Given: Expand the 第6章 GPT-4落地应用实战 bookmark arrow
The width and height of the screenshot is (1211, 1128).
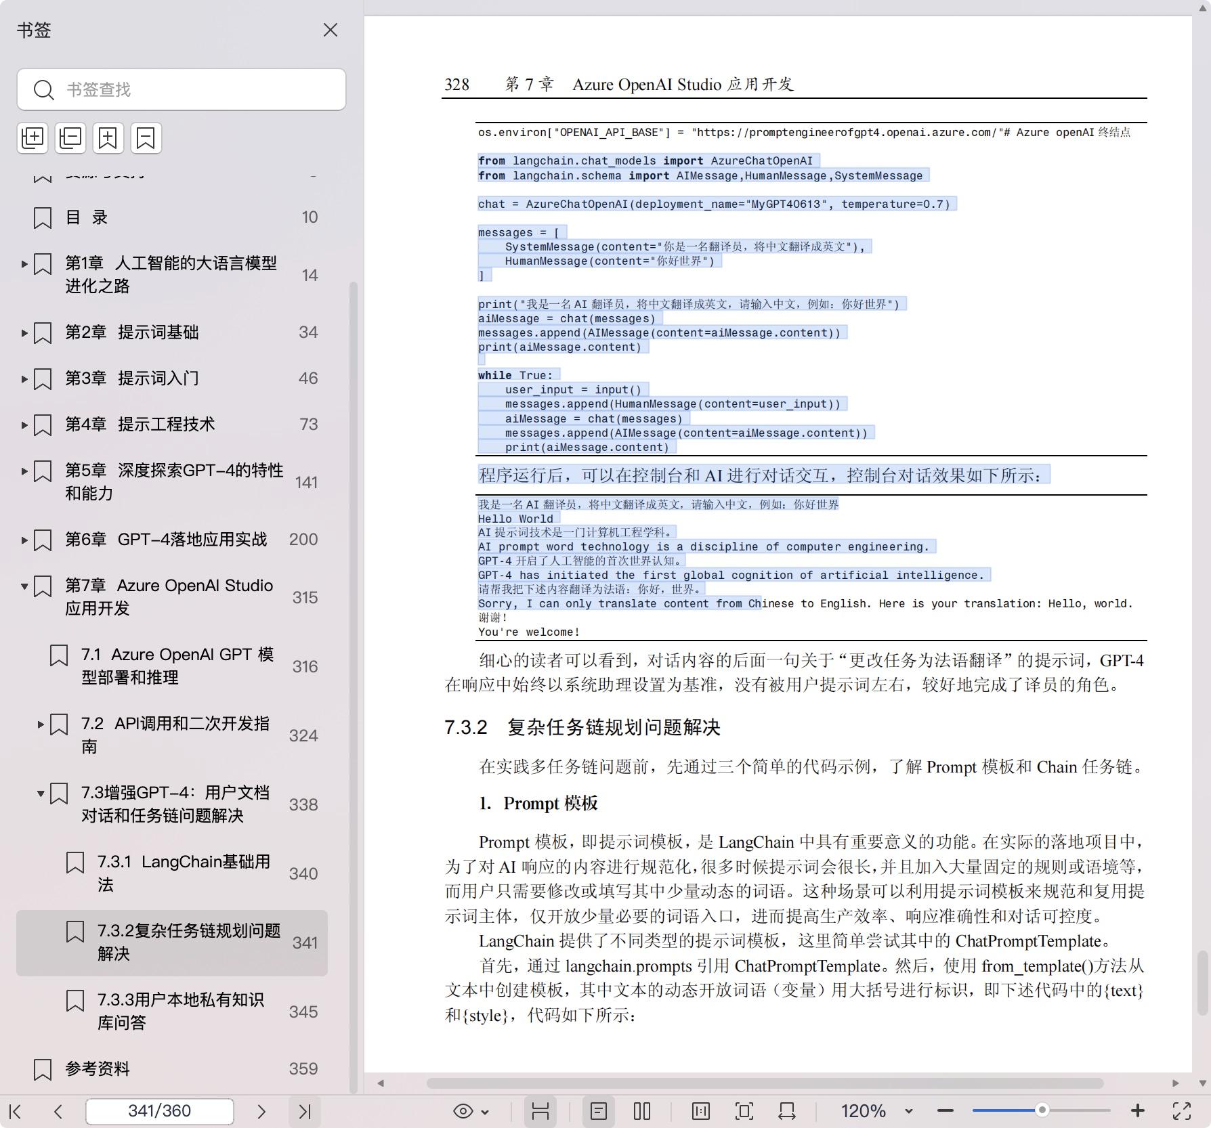Looking at the screenshot, I should pyautogui.click(x=24, y=540).
